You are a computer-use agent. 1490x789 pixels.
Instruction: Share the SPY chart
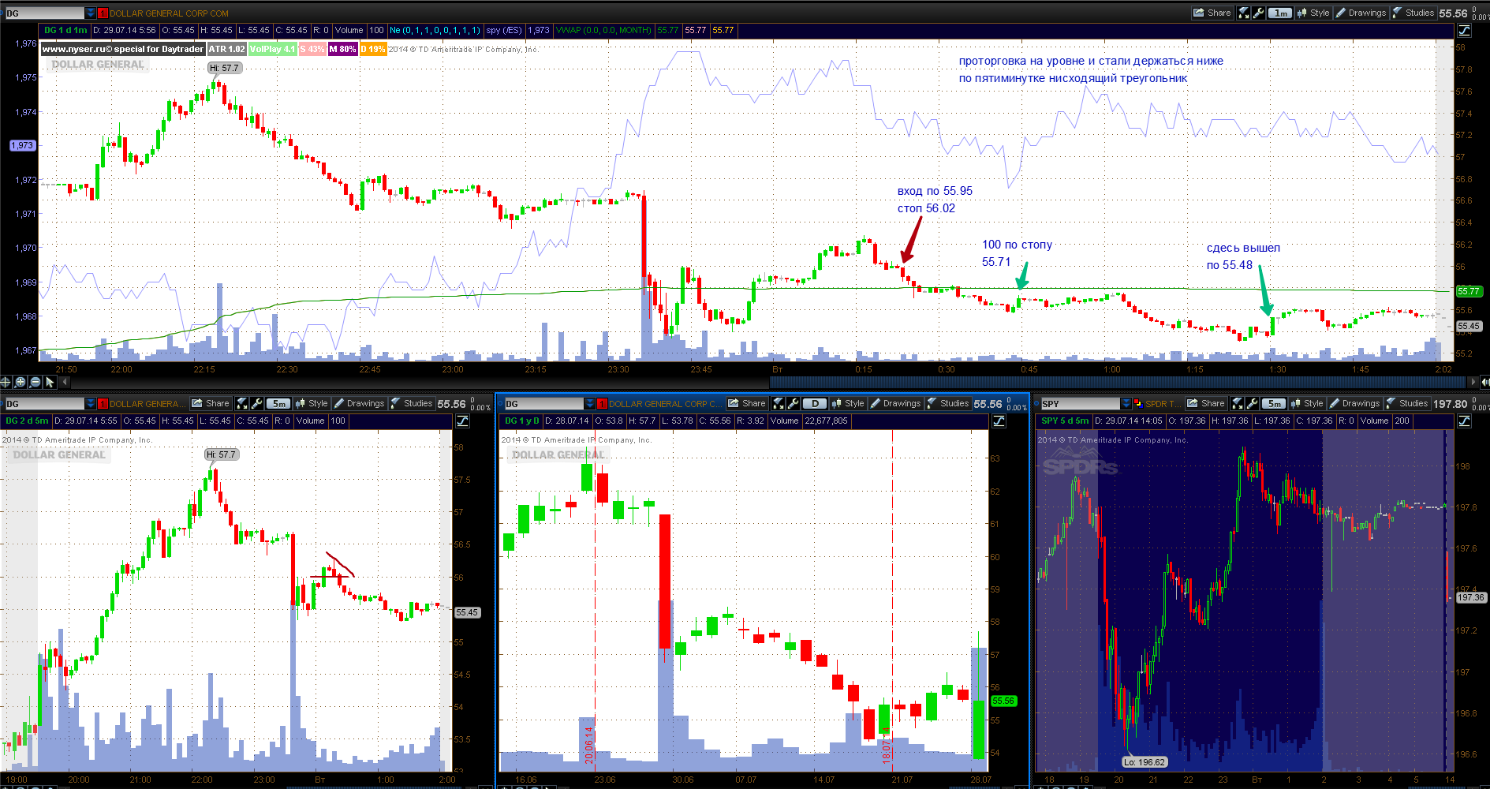[1206, 403]
